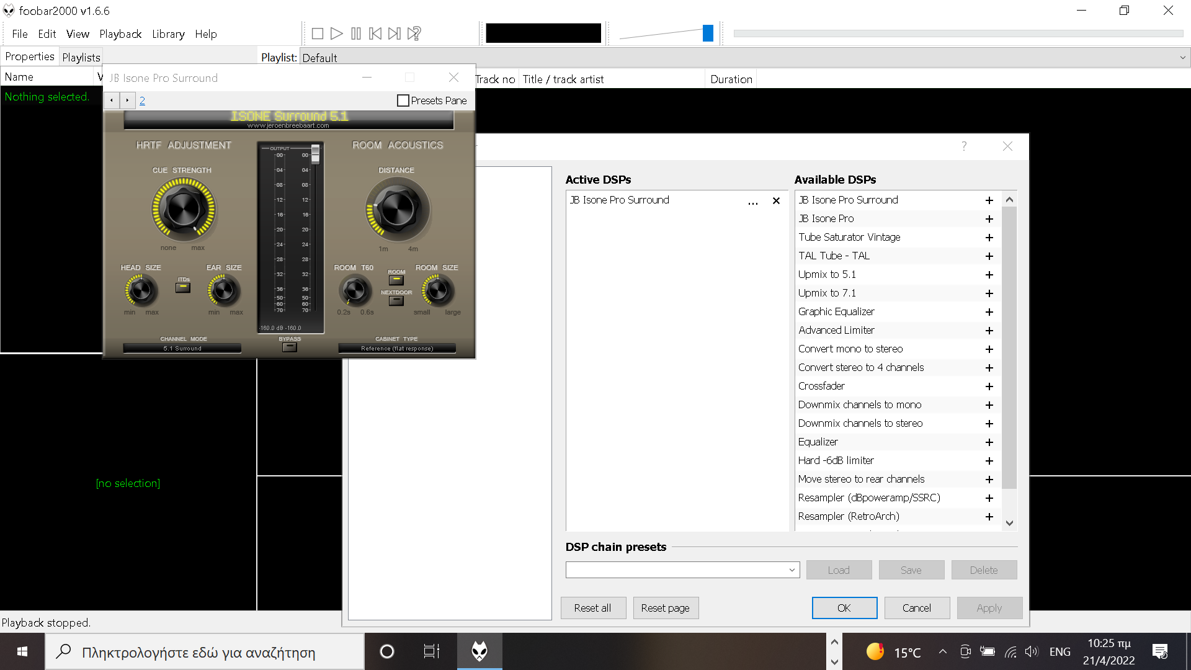Switch to the Properties tab

coord(30,56)
